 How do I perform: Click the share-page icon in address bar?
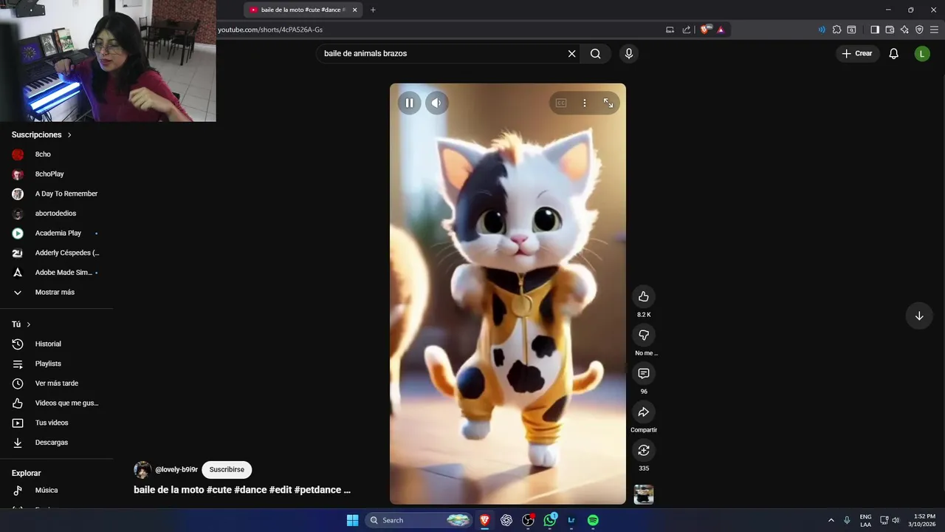(x=687, y=30)
